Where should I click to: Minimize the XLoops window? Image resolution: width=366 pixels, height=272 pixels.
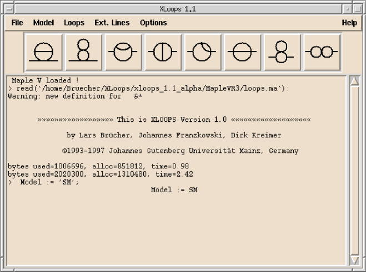click(347, 9)
